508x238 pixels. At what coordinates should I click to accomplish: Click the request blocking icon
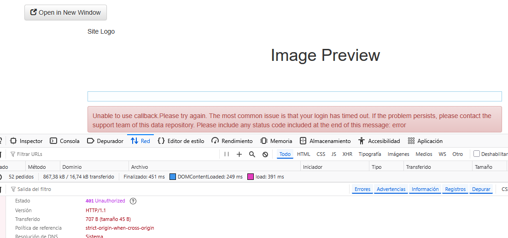265,155
